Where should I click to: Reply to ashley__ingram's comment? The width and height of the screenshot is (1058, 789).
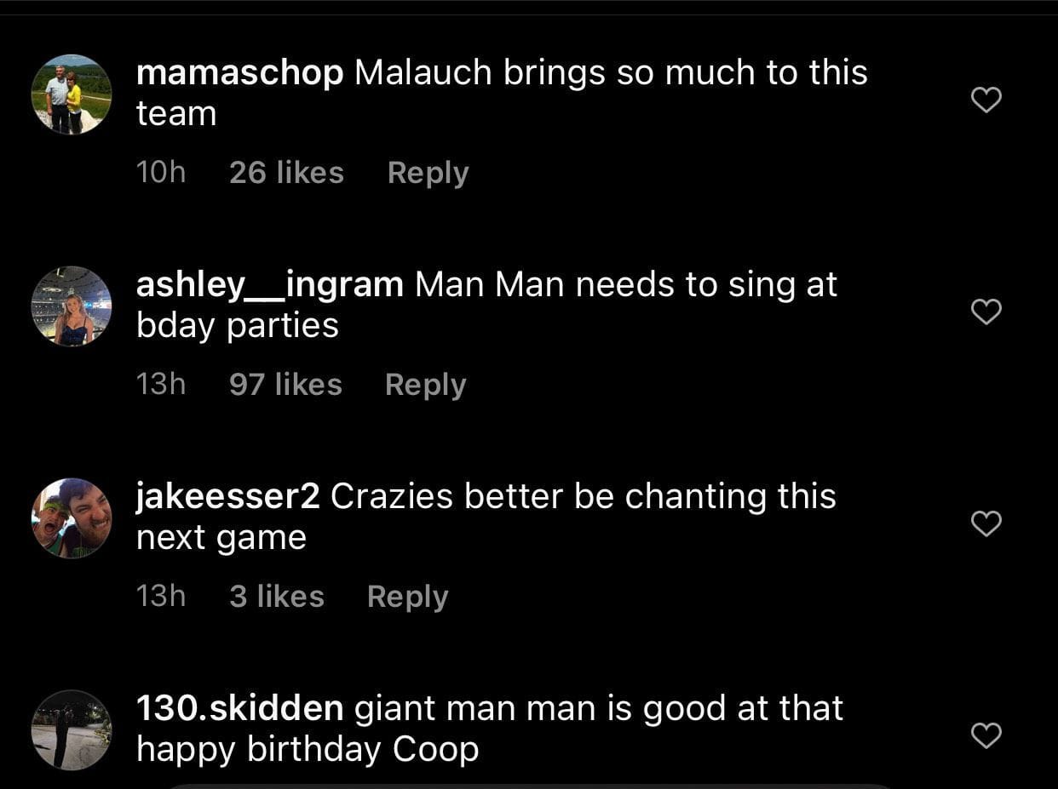point(425,385)
